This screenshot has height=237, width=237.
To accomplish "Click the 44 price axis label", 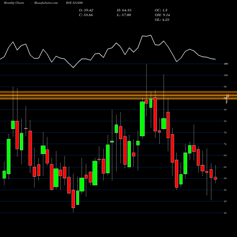I will tap(225, 213).
